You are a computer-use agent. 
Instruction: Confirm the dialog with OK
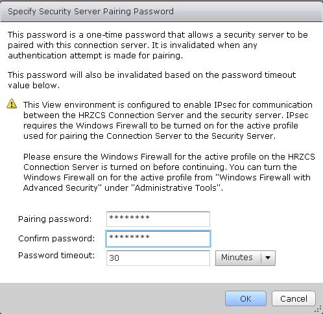pos(246,298)
